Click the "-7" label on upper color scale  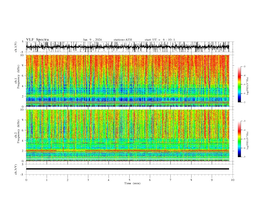tap(244, 102)
